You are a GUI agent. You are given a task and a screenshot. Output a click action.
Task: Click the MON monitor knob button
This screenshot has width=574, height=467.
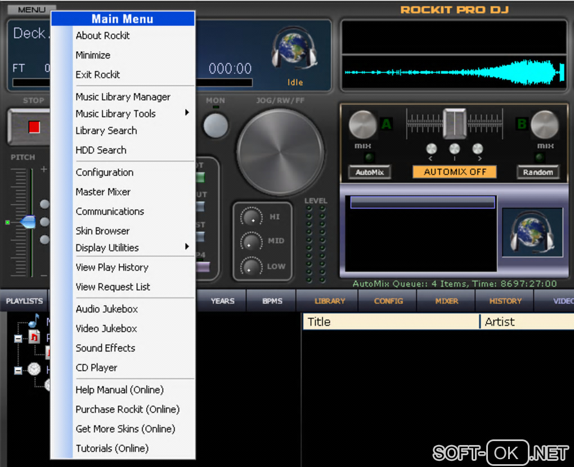pos(216,126)
